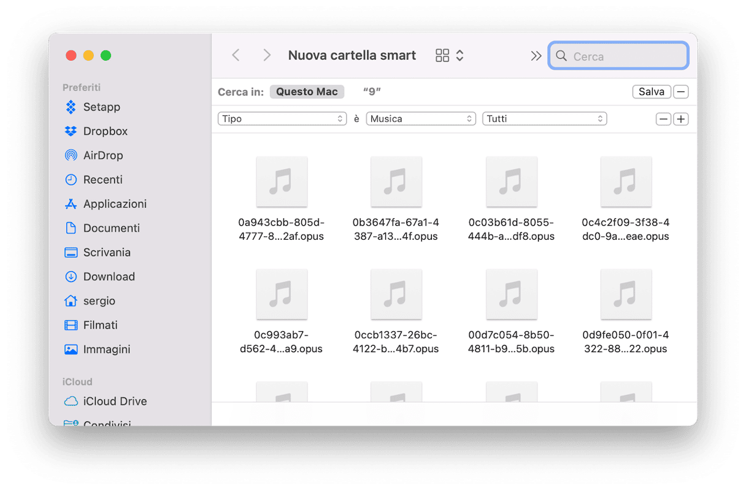Click the iCloud sidebar heading
The image size is (746, 490).
77,381
